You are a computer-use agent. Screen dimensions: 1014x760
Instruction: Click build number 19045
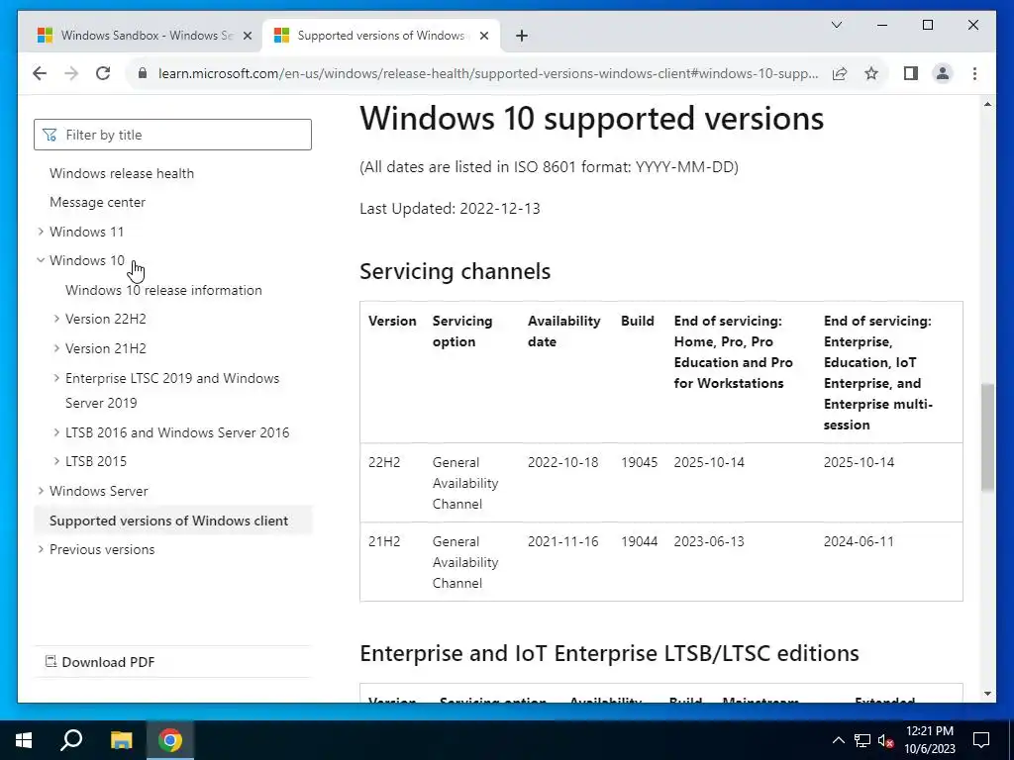tap(639, 463)
